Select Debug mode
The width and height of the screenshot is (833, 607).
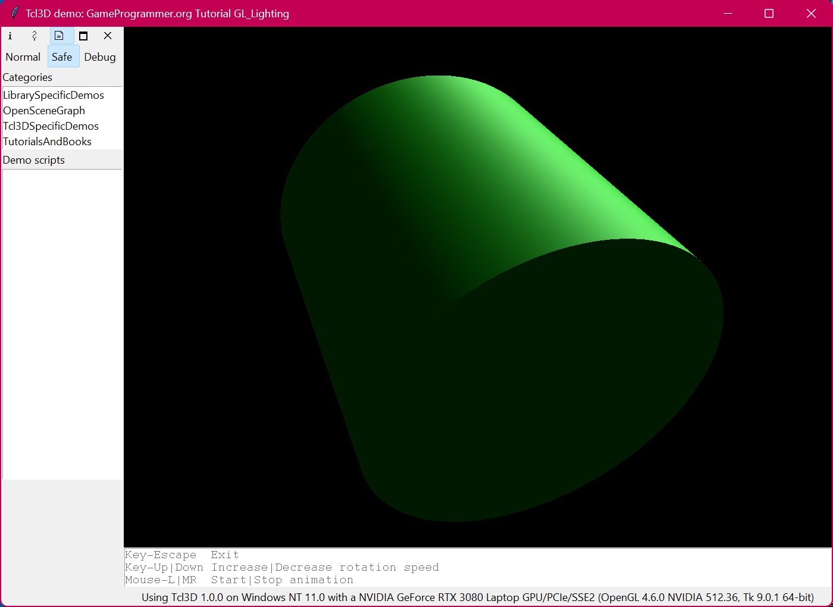click(x=100, y=57)
